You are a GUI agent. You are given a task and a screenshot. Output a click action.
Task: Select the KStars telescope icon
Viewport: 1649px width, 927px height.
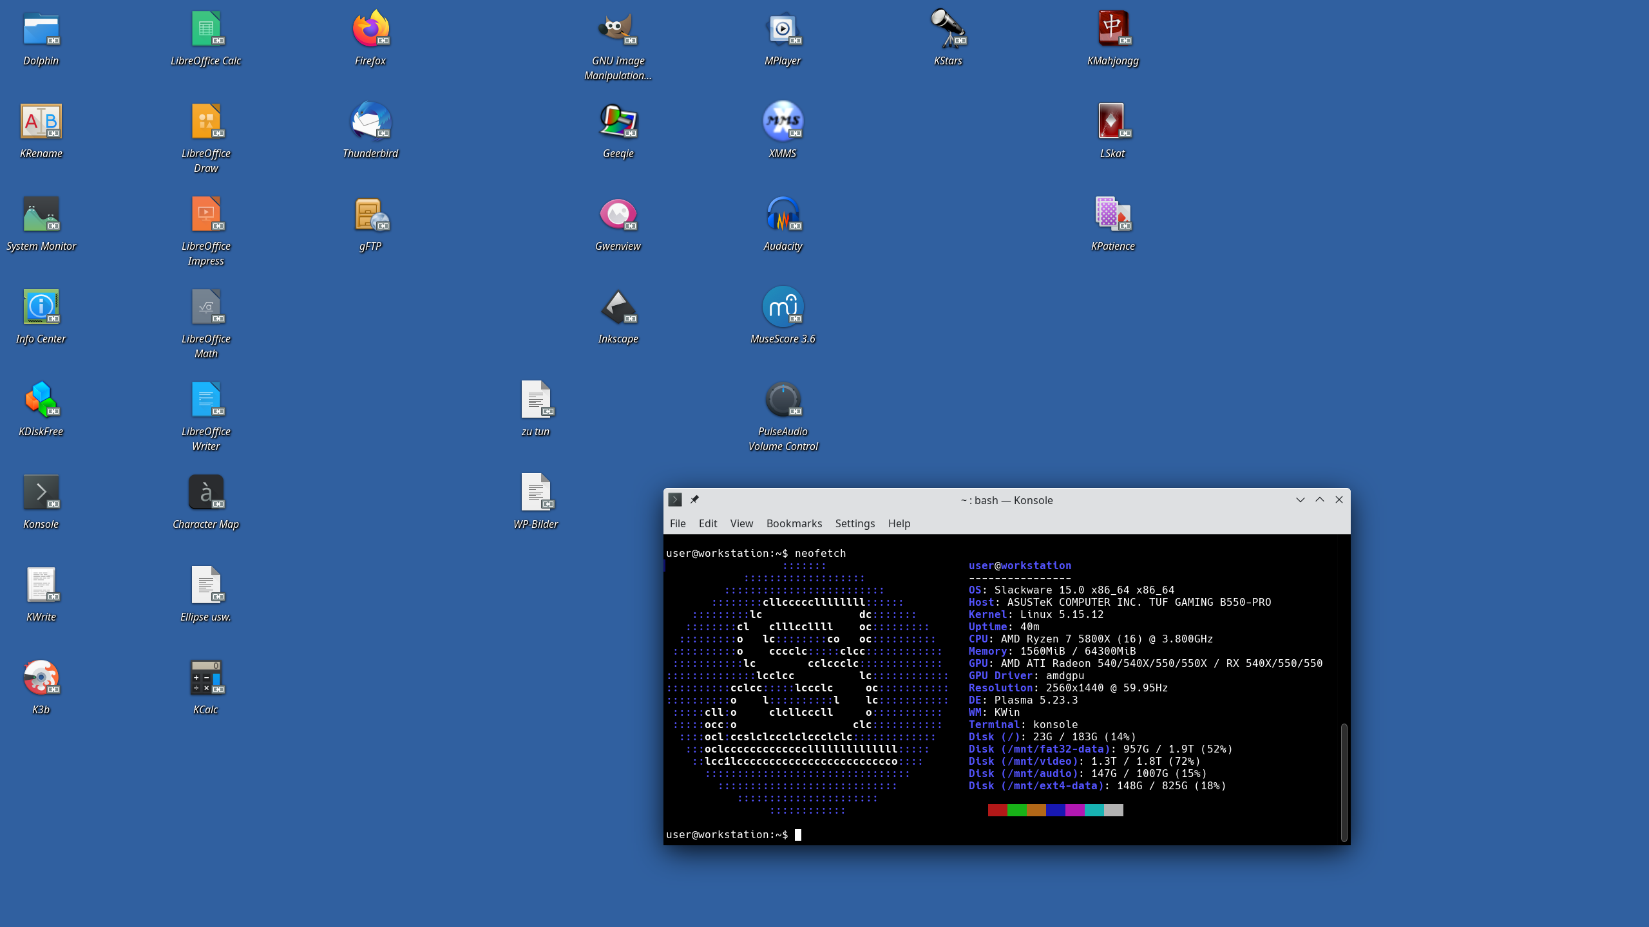pos(948,30)
